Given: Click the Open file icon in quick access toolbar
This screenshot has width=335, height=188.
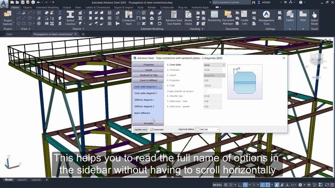Looking at the screenshot, I should [x=17, y=2].
